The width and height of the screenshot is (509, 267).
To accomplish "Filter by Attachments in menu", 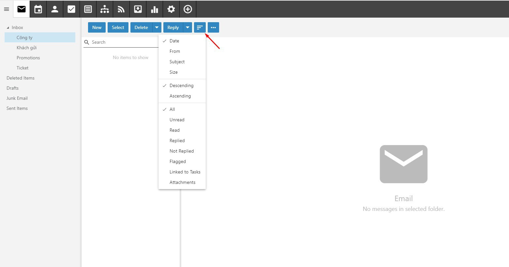I will point(182,182).
